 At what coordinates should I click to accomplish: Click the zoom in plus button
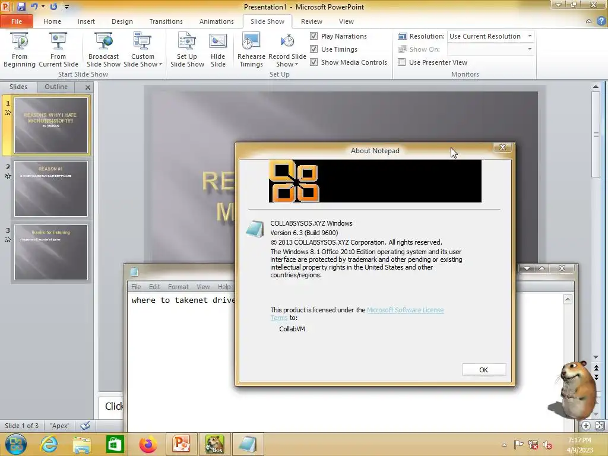click(586, 426)
